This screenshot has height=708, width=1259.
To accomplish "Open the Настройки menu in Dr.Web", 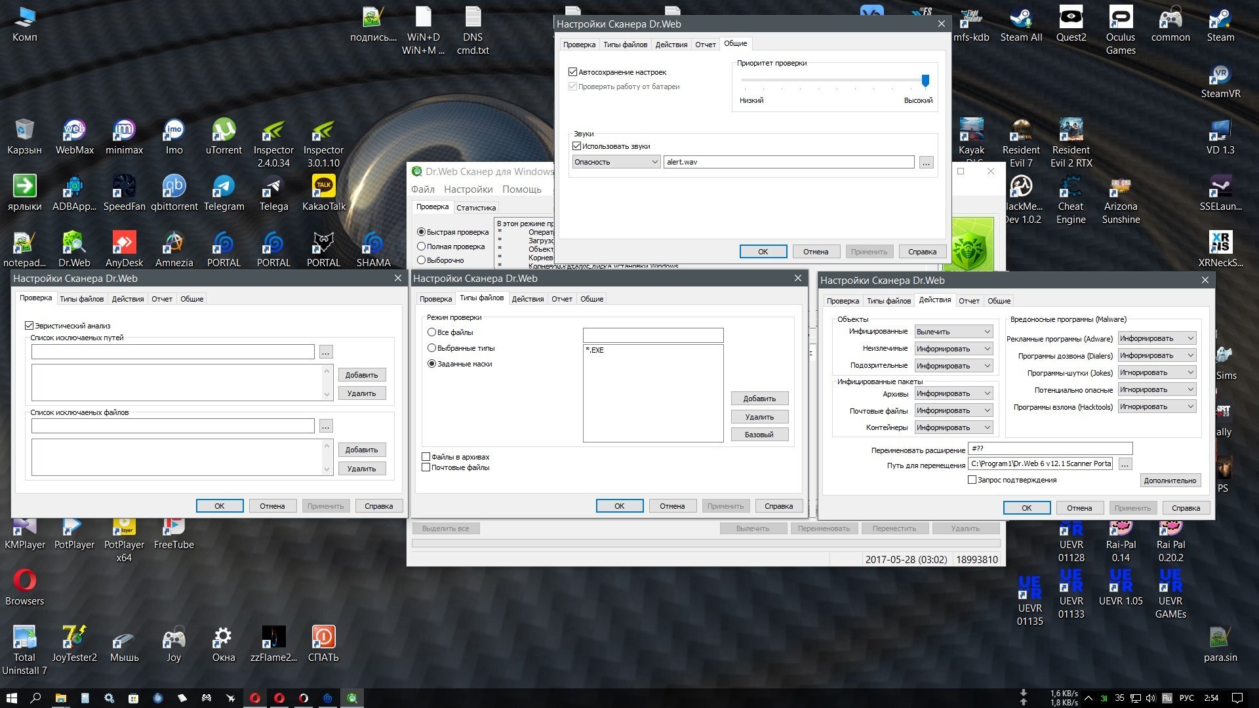I will click(468, 189).
